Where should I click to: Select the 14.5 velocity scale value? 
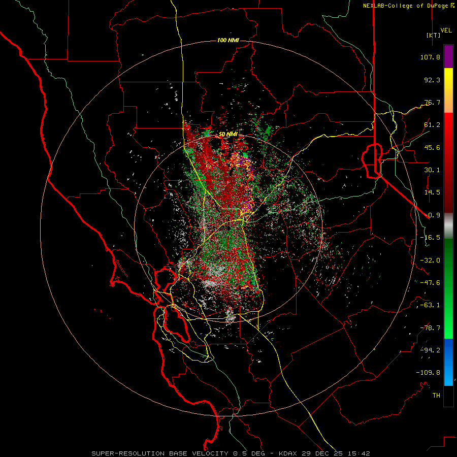pyautogui.click(x=432, y=192)
